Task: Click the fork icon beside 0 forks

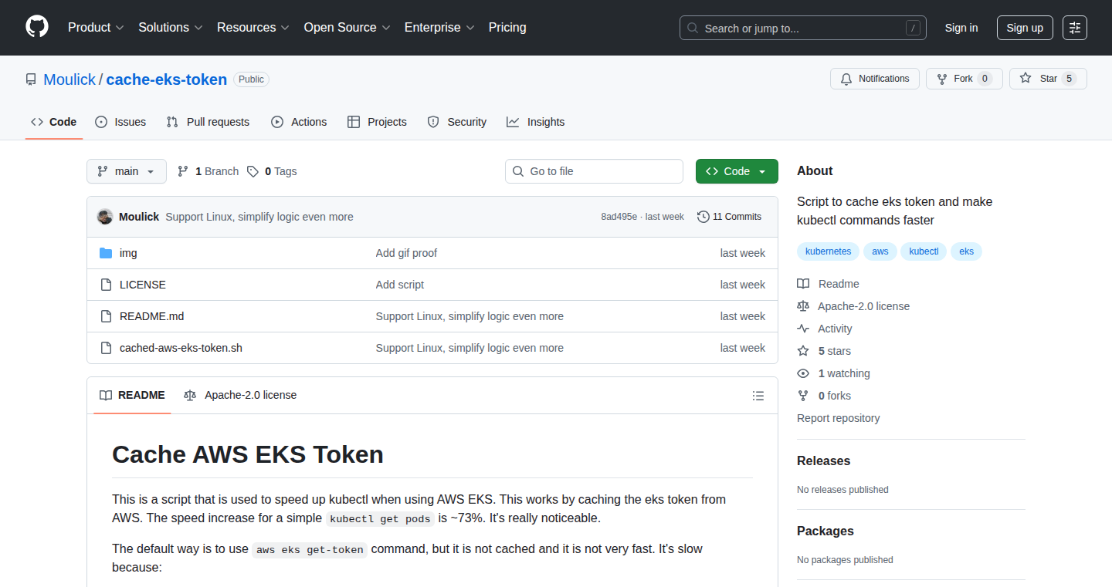Action: (803, 396)
